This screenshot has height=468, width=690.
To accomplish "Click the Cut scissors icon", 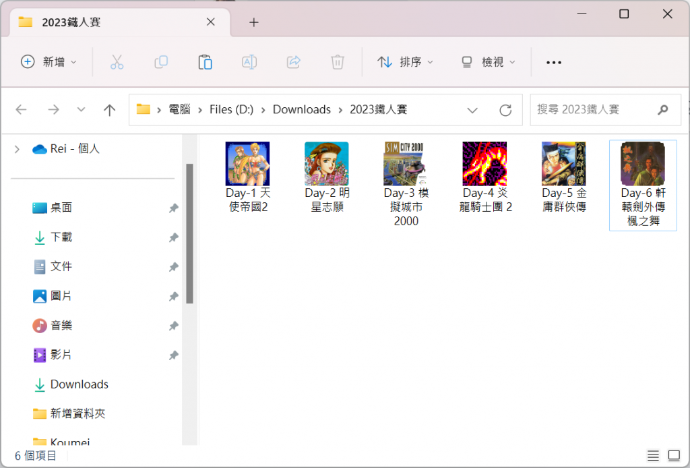I will [x=117, y=62].
